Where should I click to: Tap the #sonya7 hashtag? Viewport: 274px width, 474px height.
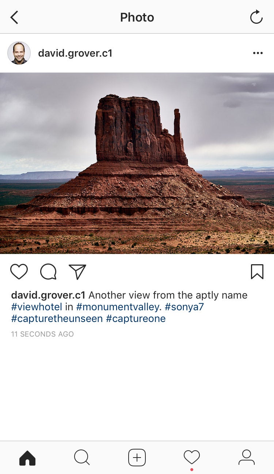coord(184,307)
